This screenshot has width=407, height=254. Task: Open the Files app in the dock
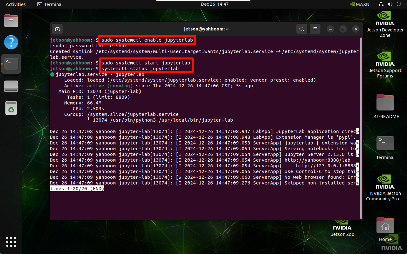pyautogui.click(x=11, y=21)
